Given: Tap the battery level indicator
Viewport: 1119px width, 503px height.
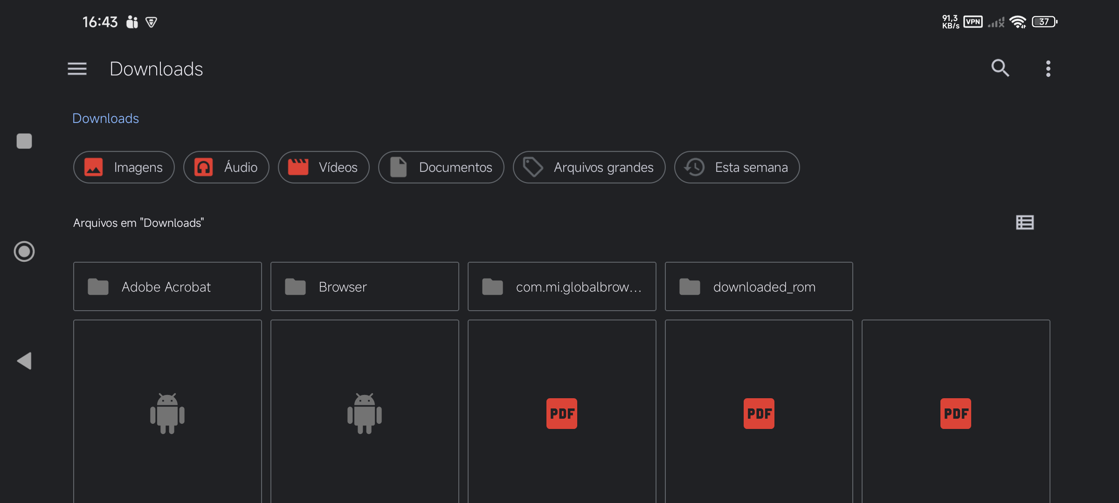Looking at the screenshot, I should click(x=1045, y=22).
